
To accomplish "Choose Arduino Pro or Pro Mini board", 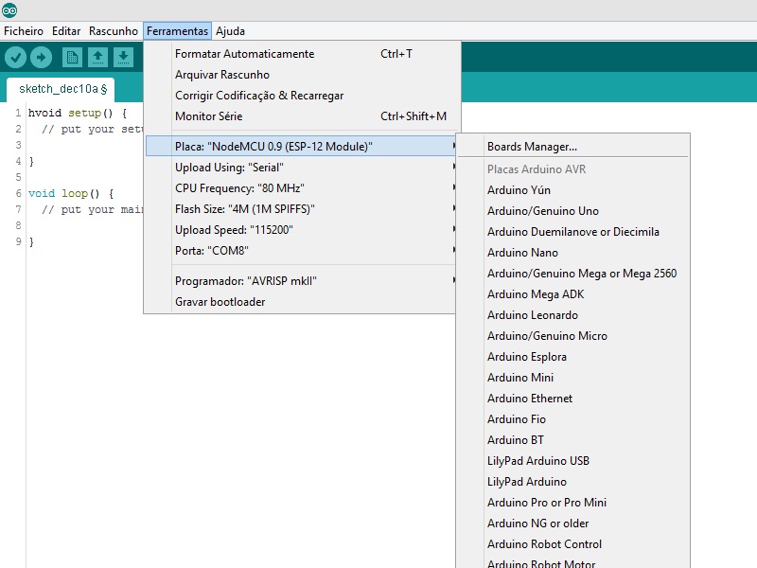I will pyautogui.click(x=573, y=503).
